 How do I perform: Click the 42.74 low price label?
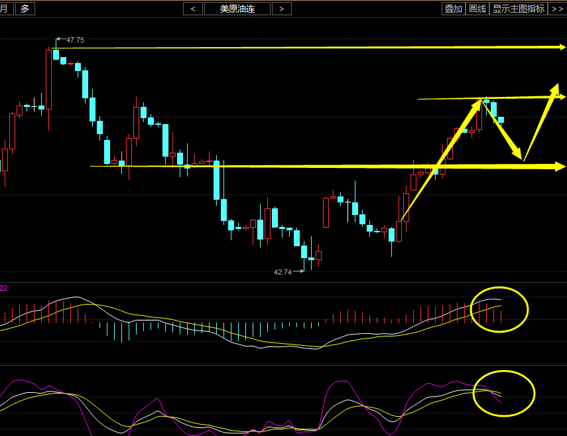(283, 272)
